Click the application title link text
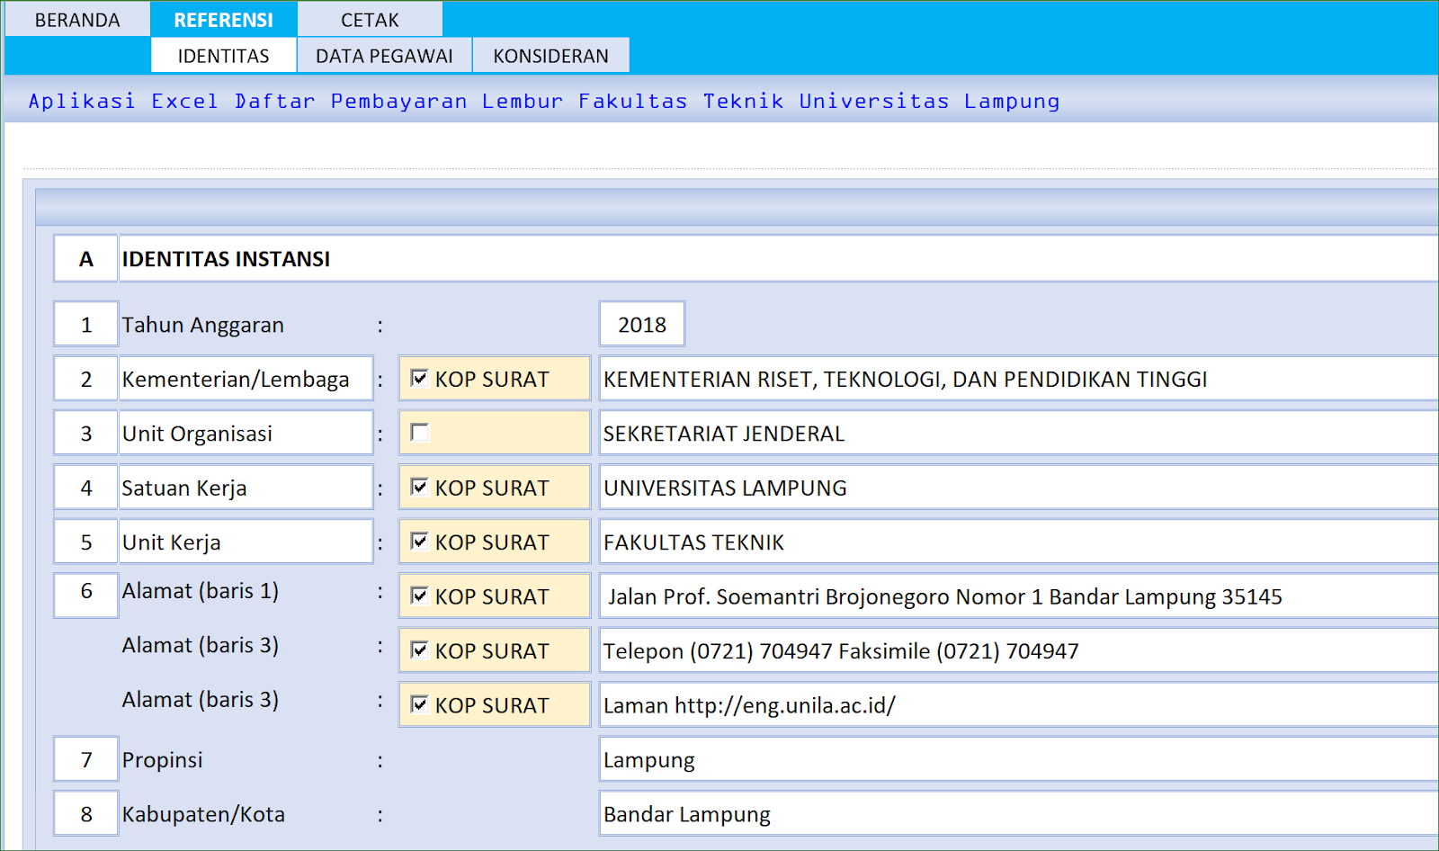1439x851 pixels. point(543,101)
